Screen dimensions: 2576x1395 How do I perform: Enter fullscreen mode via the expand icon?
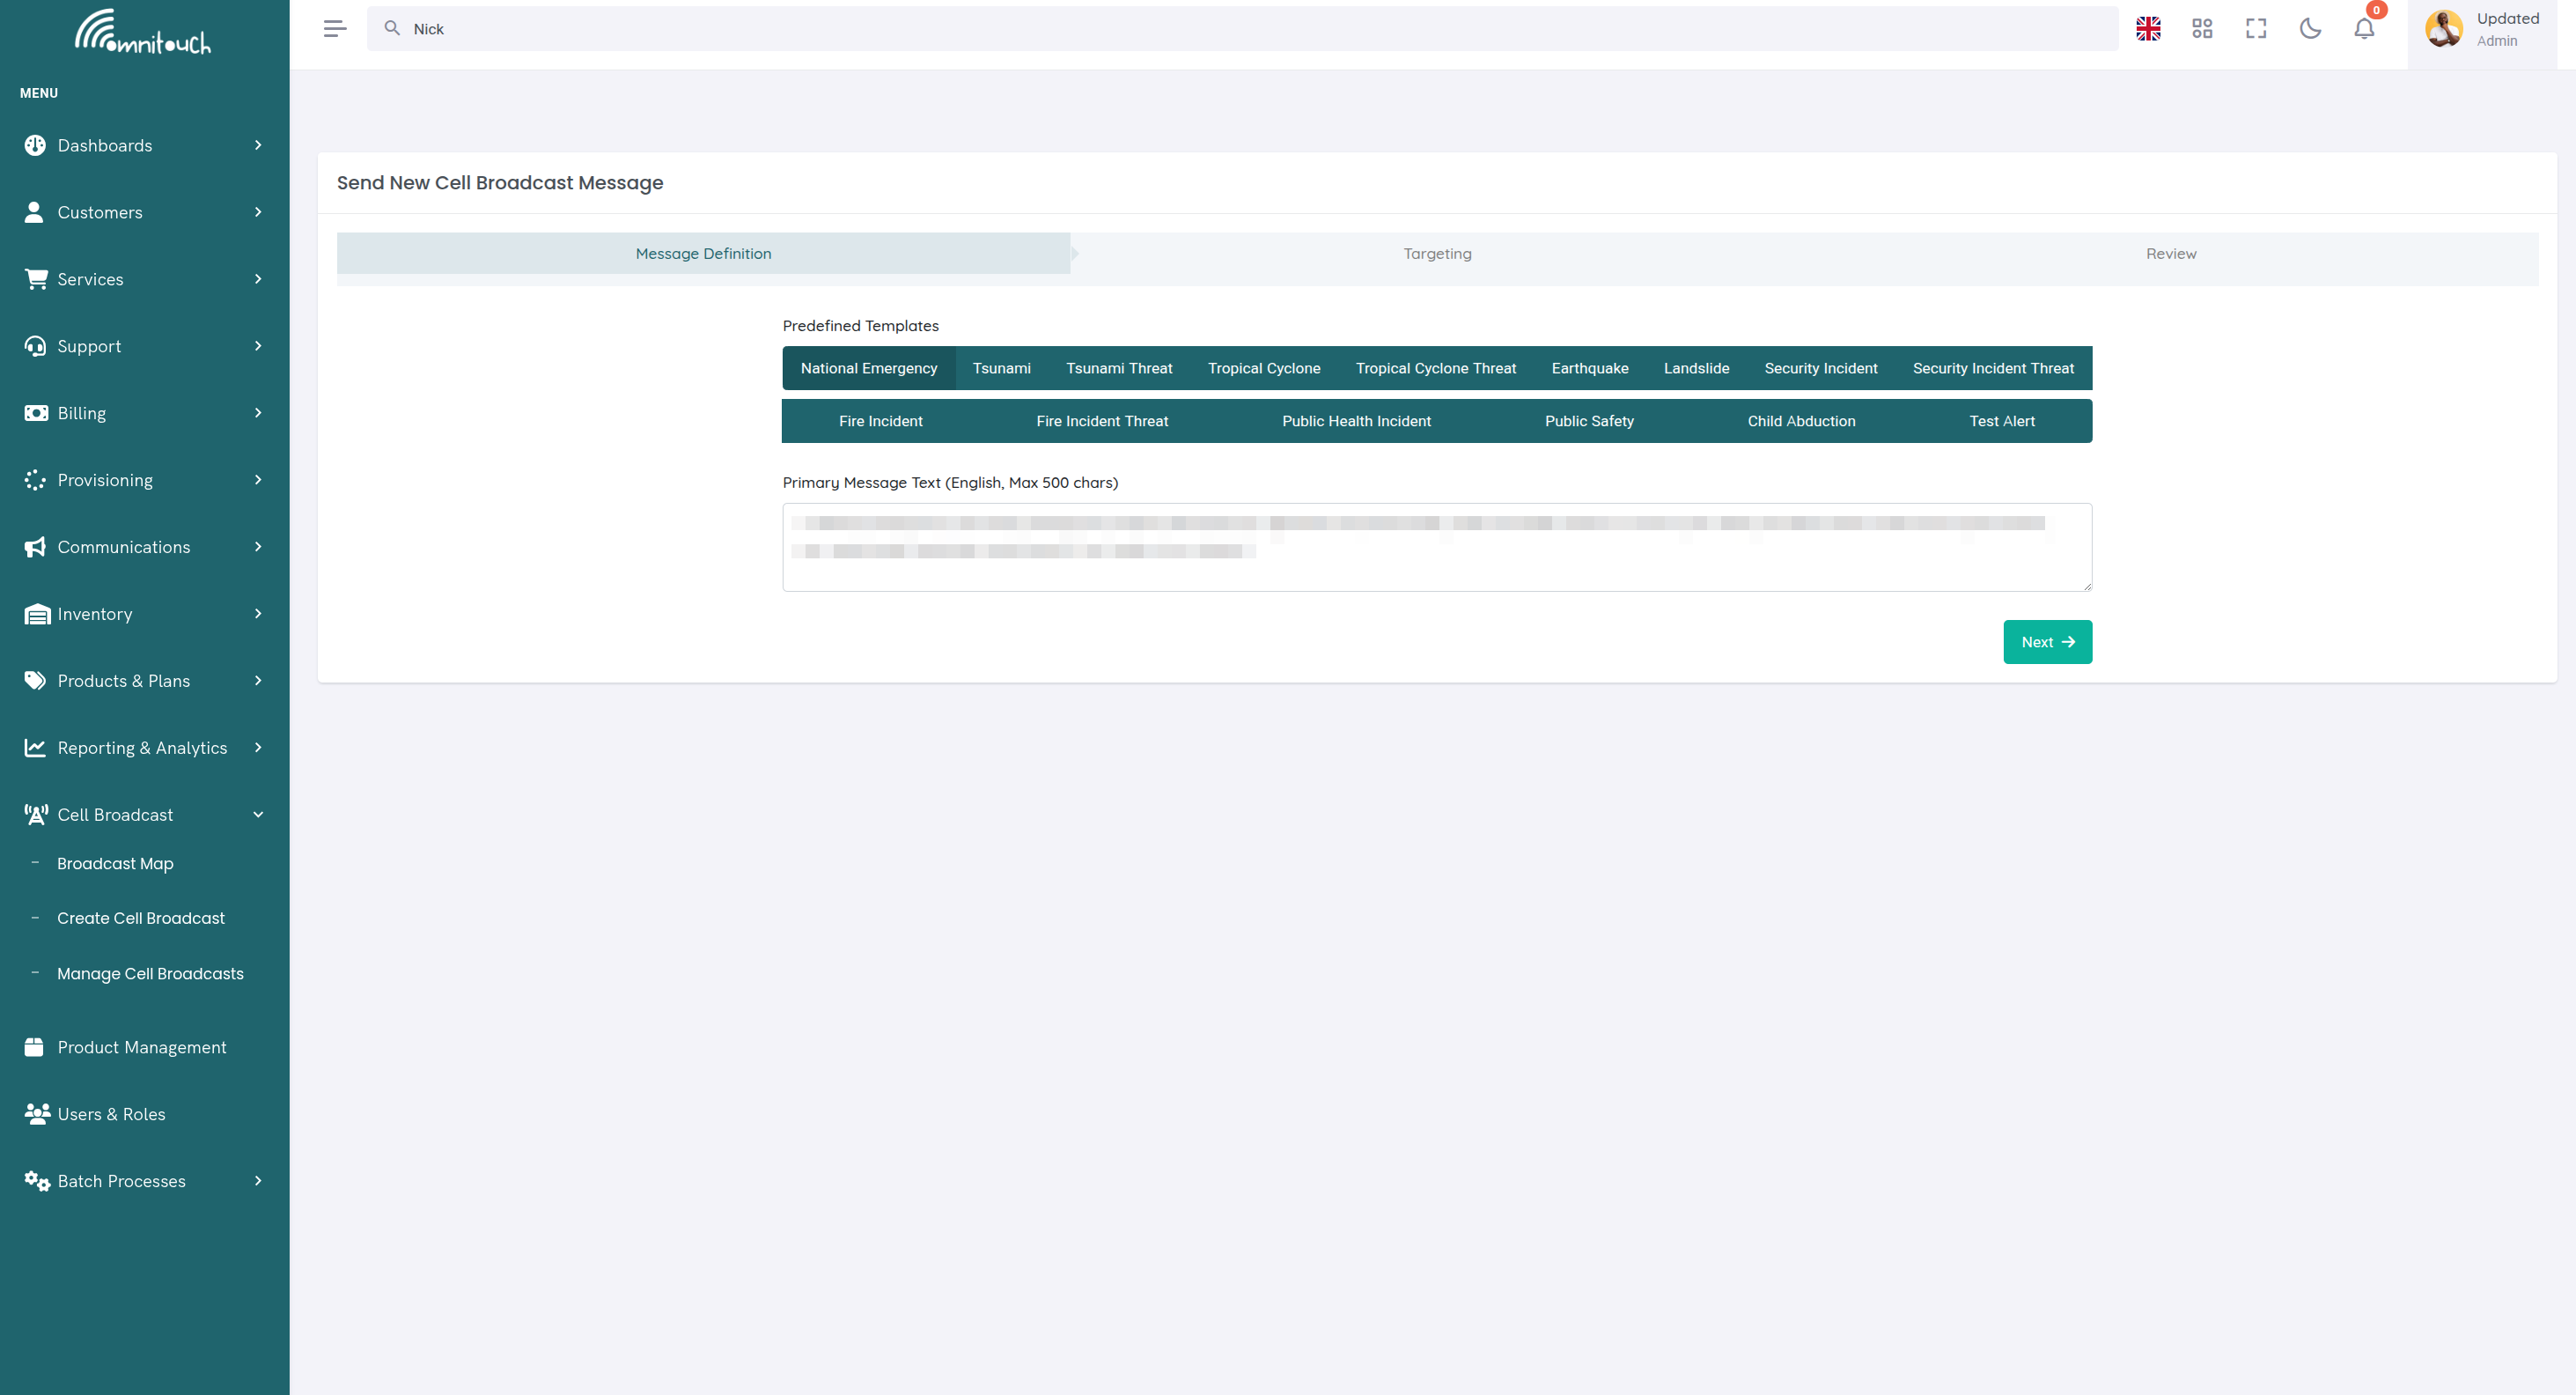point(2256,28)
